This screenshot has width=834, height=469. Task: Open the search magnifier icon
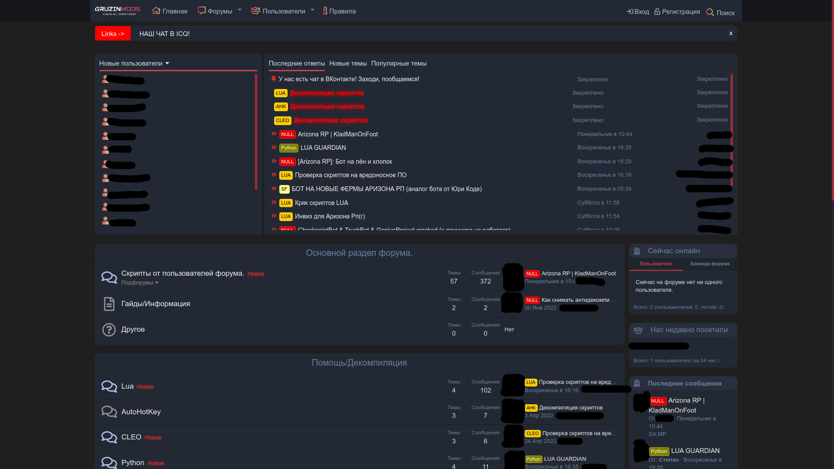pyautogui.click(x=710, y=13)
